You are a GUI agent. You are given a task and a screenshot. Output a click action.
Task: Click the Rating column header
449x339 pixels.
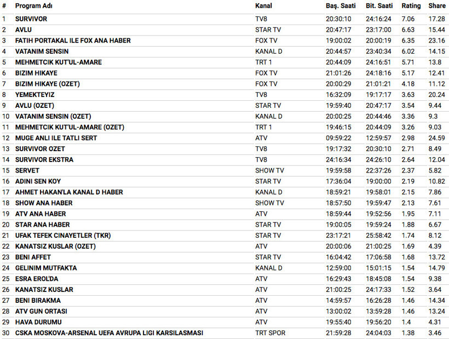[x=411, y=6]
